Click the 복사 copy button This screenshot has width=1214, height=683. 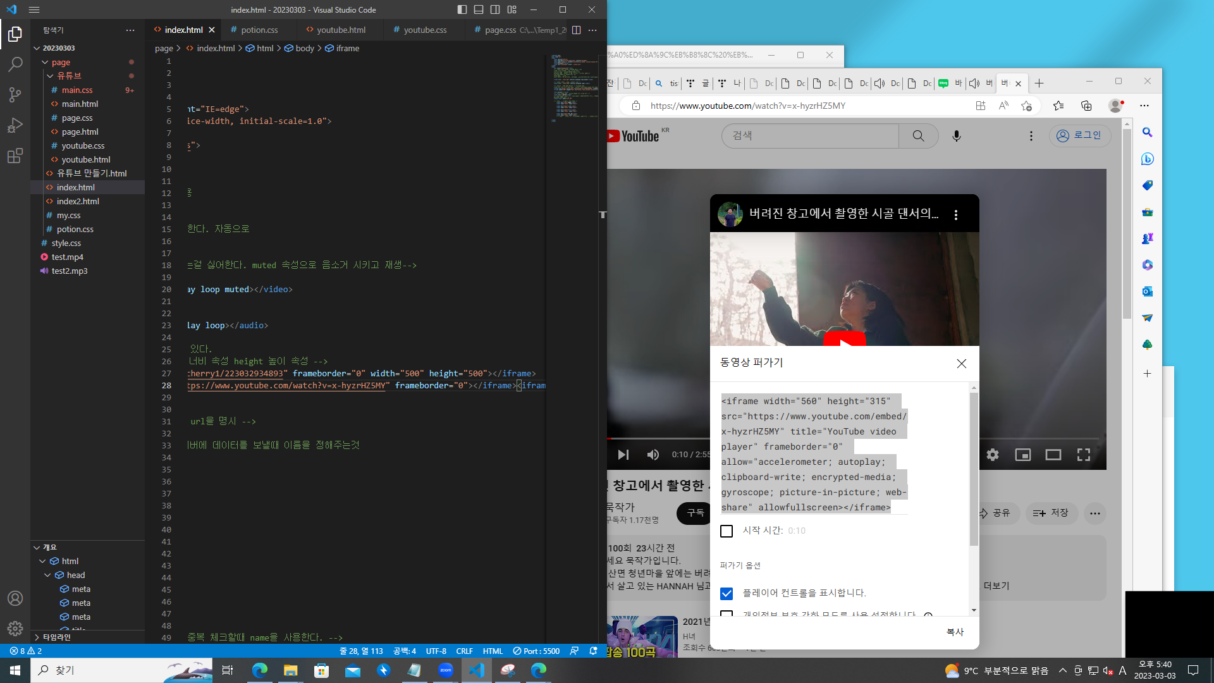coord(954,632)
